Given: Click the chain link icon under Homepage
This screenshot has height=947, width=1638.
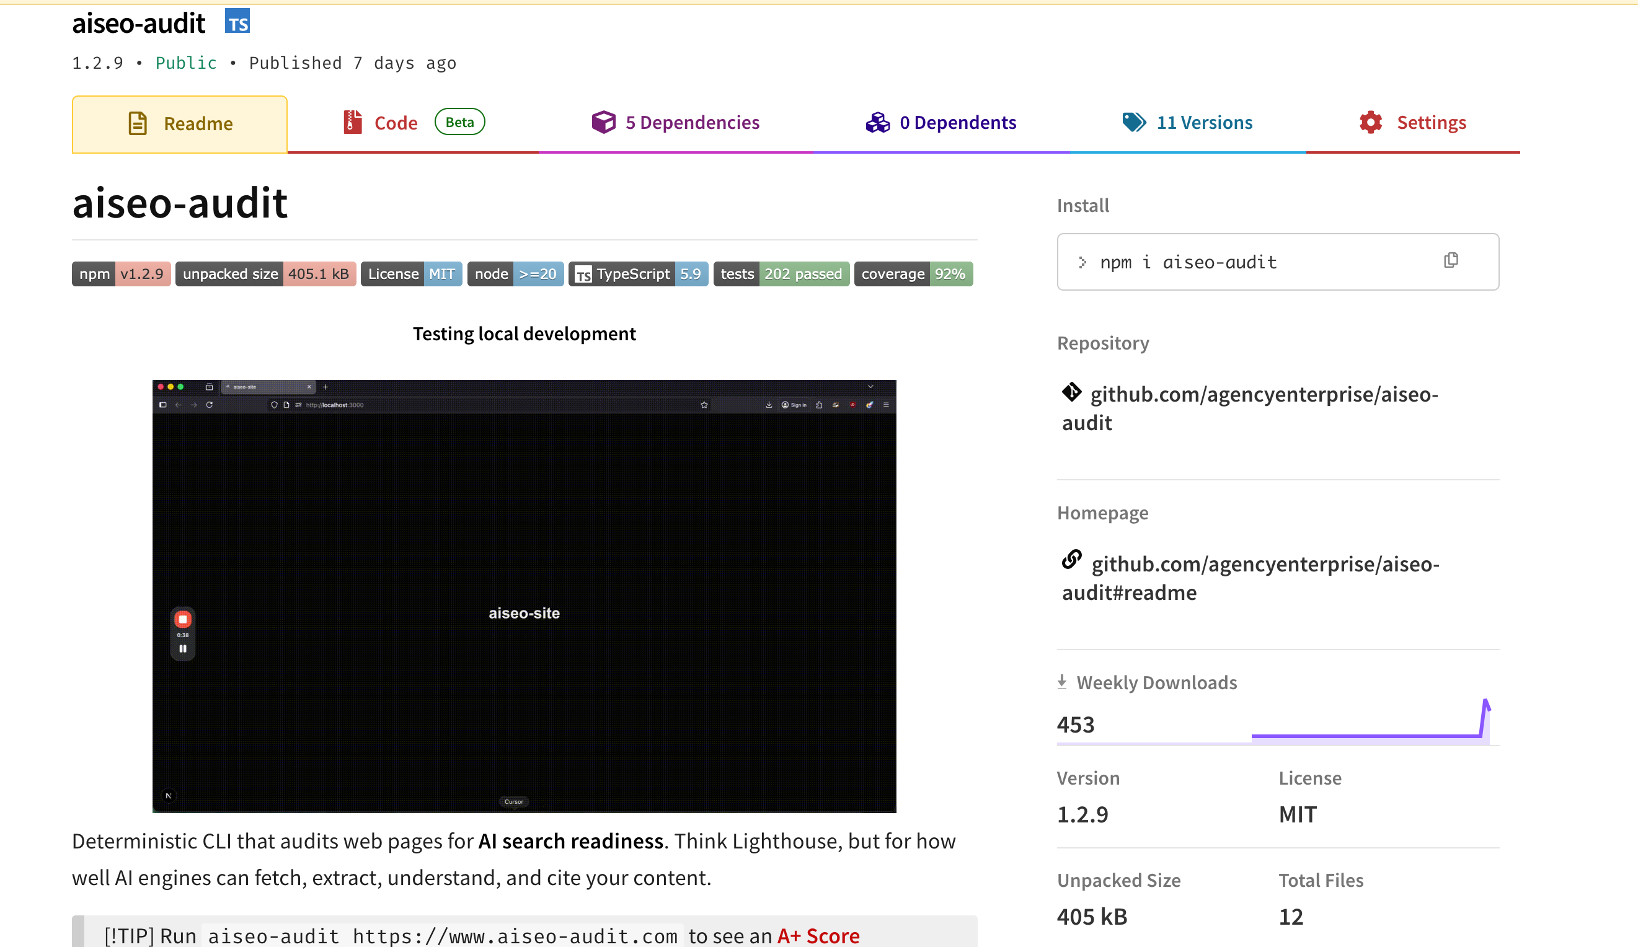Looking at the screenshot, I should click(1071, 559).
